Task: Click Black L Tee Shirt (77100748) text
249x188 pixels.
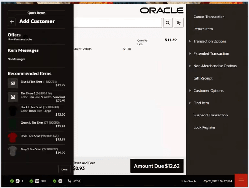Action: [40, 107]
